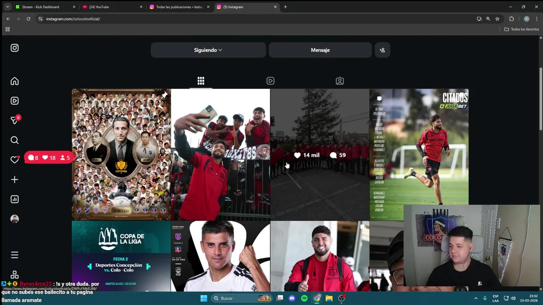Screen dimensions: 543x305
Task: Open the post showing 14 mil likes
Action: click(x=319, y=154)
